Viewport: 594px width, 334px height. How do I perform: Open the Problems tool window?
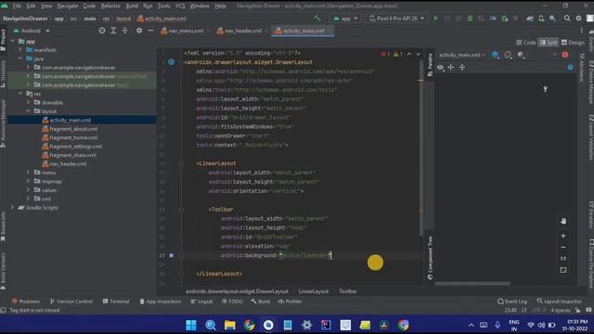26,302
